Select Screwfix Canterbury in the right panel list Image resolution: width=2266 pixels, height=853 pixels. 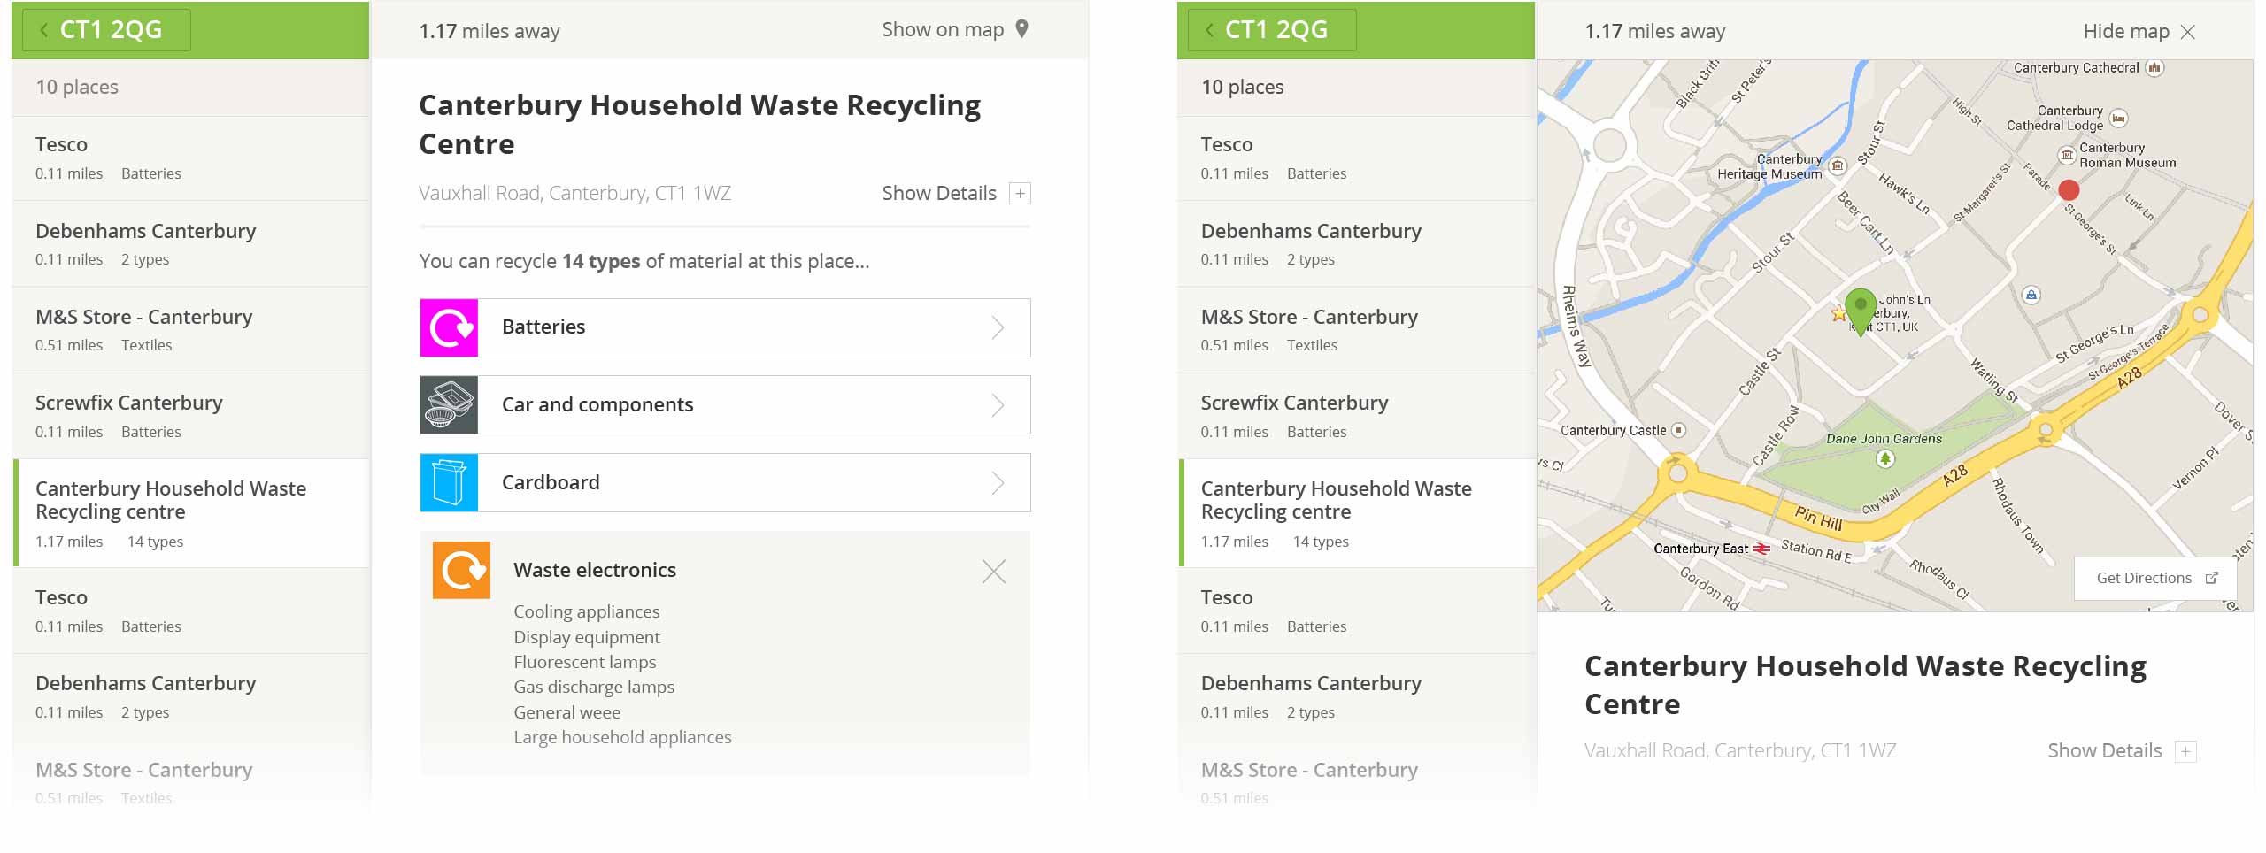[1356, 415]
